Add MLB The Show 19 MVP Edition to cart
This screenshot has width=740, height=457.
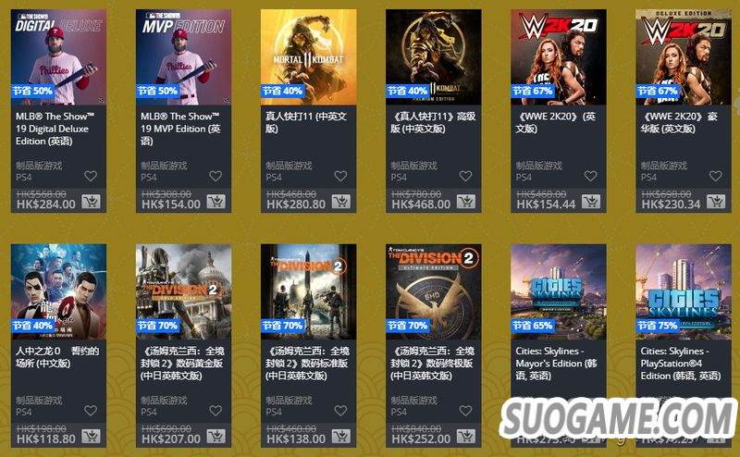(216, 202)
